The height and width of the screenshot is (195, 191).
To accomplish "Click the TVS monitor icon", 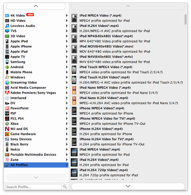I will click(x=7, y=31).
